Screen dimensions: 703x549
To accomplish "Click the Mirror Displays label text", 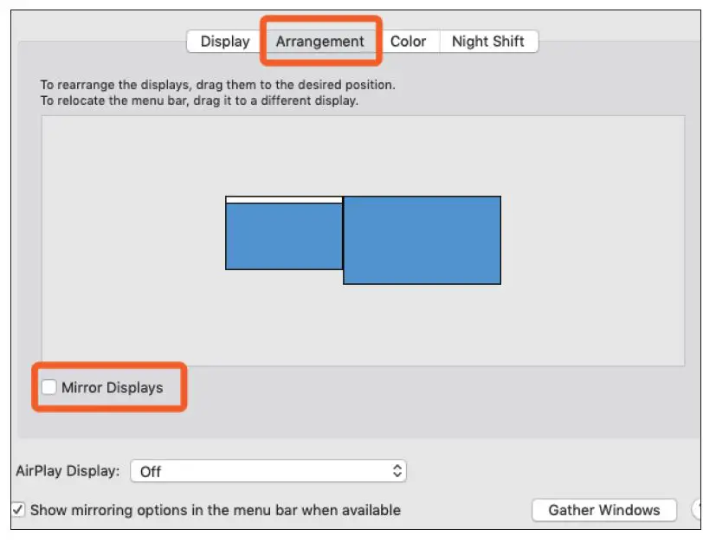I will [112, 387].
